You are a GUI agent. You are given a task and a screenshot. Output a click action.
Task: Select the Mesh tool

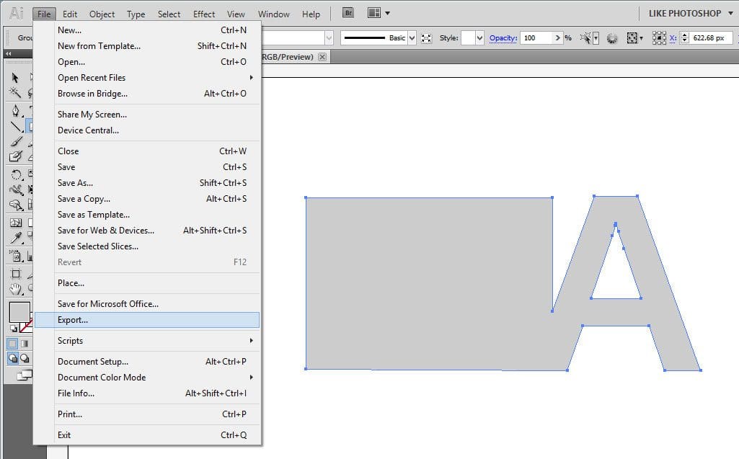(16, 223)
